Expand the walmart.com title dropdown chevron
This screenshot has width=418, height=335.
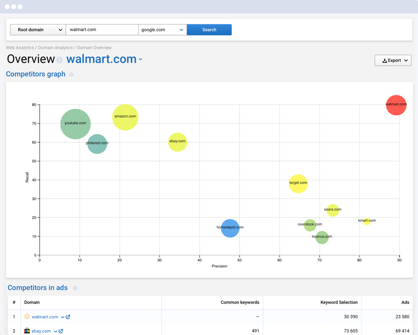140,59
